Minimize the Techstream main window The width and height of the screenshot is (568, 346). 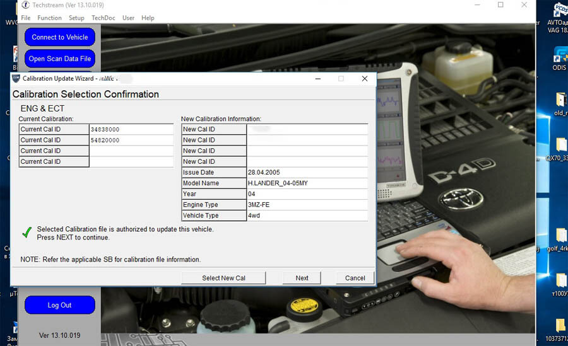click(x=478, y=4)
